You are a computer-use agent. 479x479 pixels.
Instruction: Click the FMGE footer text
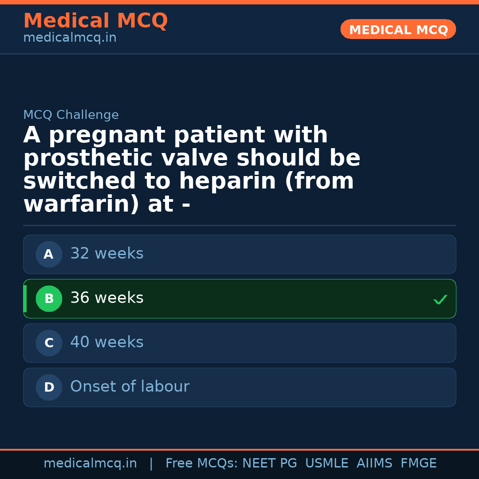(418, 463)
